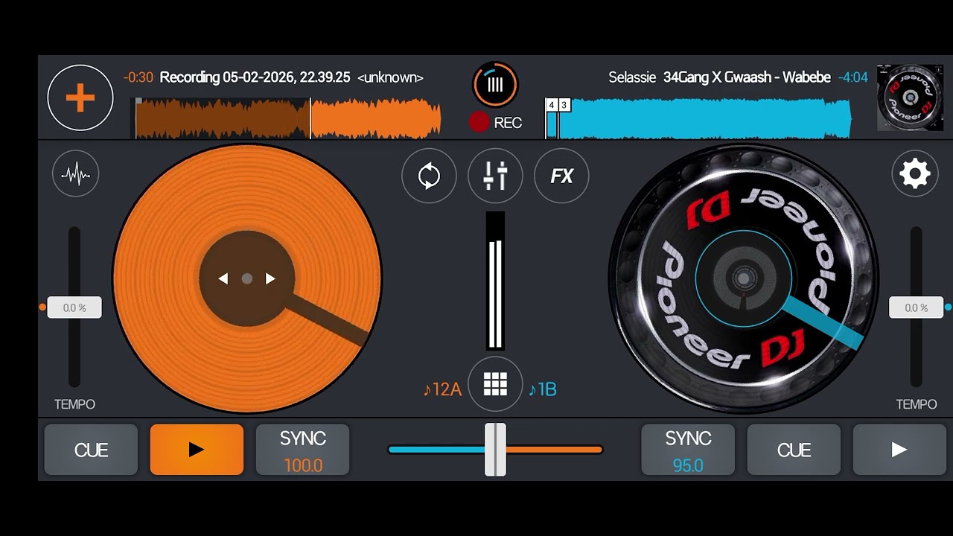Select hot cue marker 4 on right waveform
Screen dimensions: 953x536
tap(552, 105)
